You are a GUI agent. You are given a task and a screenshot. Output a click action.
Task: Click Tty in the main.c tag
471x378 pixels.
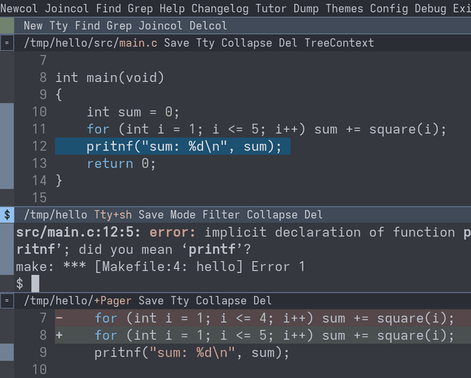205,43
